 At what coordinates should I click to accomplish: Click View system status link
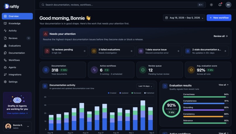[17, 113]
